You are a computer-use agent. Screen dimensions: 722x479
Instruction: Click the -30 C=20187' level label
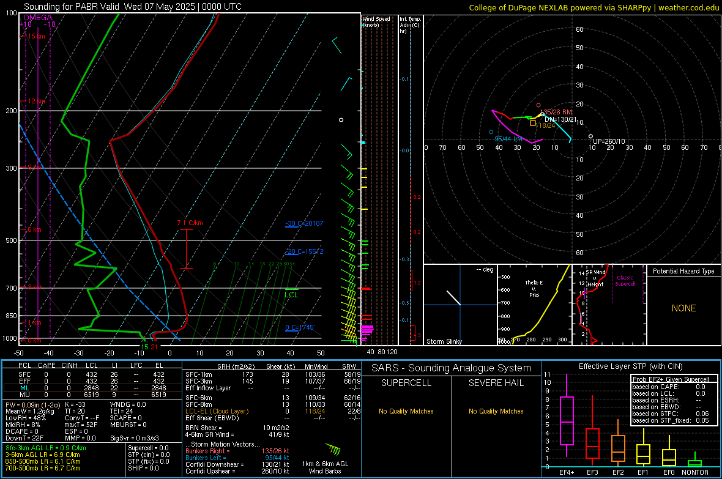coord(305,223)
